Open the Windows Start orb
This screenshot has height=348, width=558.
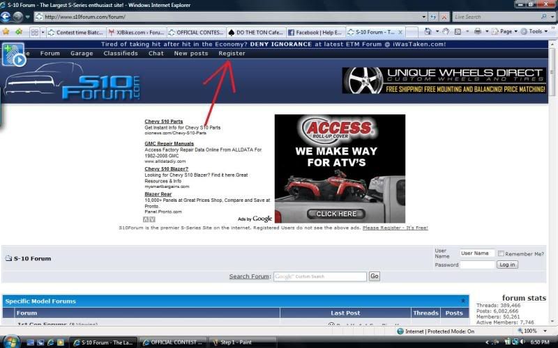11,342
